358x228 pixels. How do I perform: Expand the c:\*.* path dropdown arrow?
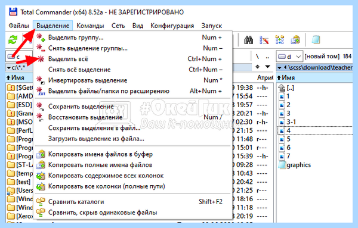tap(9, 68)
